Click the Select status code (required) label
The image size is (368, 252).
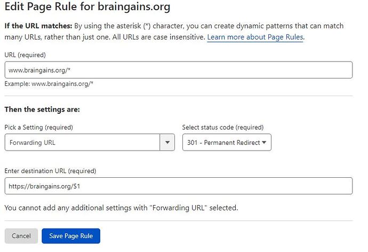point(223,127)
